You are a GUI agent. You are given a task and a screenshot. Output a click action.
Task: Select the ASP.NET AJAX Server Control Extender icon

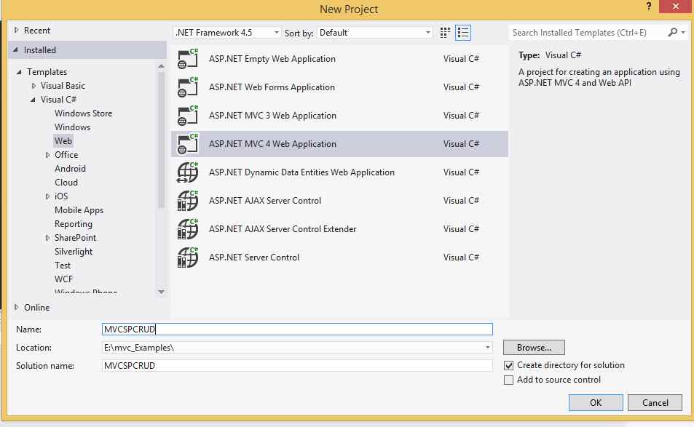[x=188, y=228]
